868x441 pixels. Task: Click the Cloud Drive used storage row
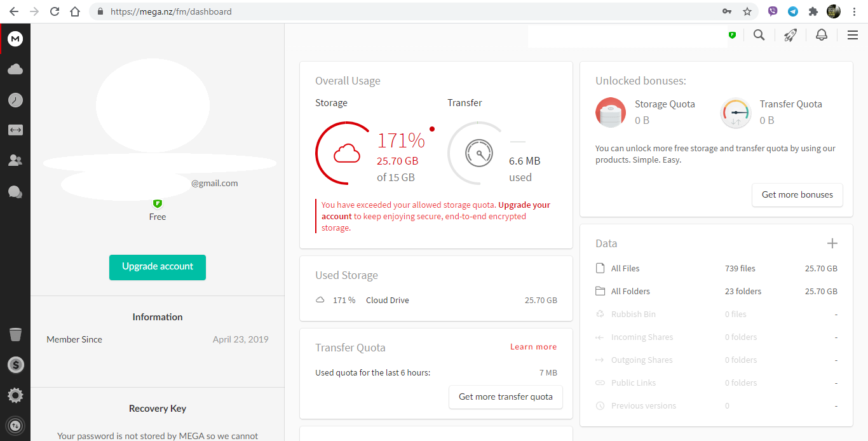[436, 300]
